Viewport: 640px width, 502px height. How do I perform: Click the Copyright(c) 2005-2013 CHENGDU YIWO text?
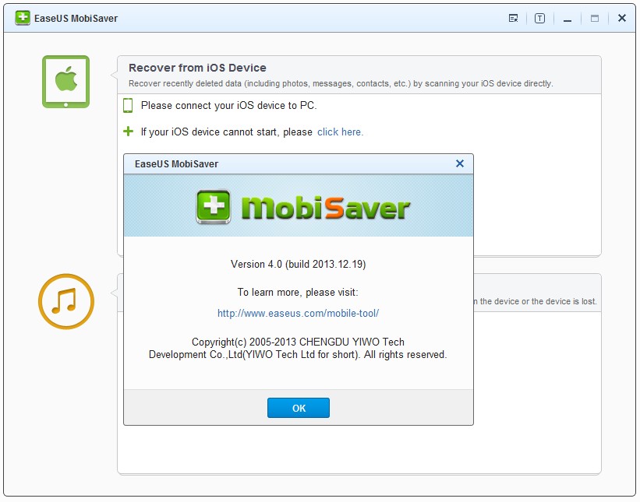pyautogui.click(x=298, y=348)
